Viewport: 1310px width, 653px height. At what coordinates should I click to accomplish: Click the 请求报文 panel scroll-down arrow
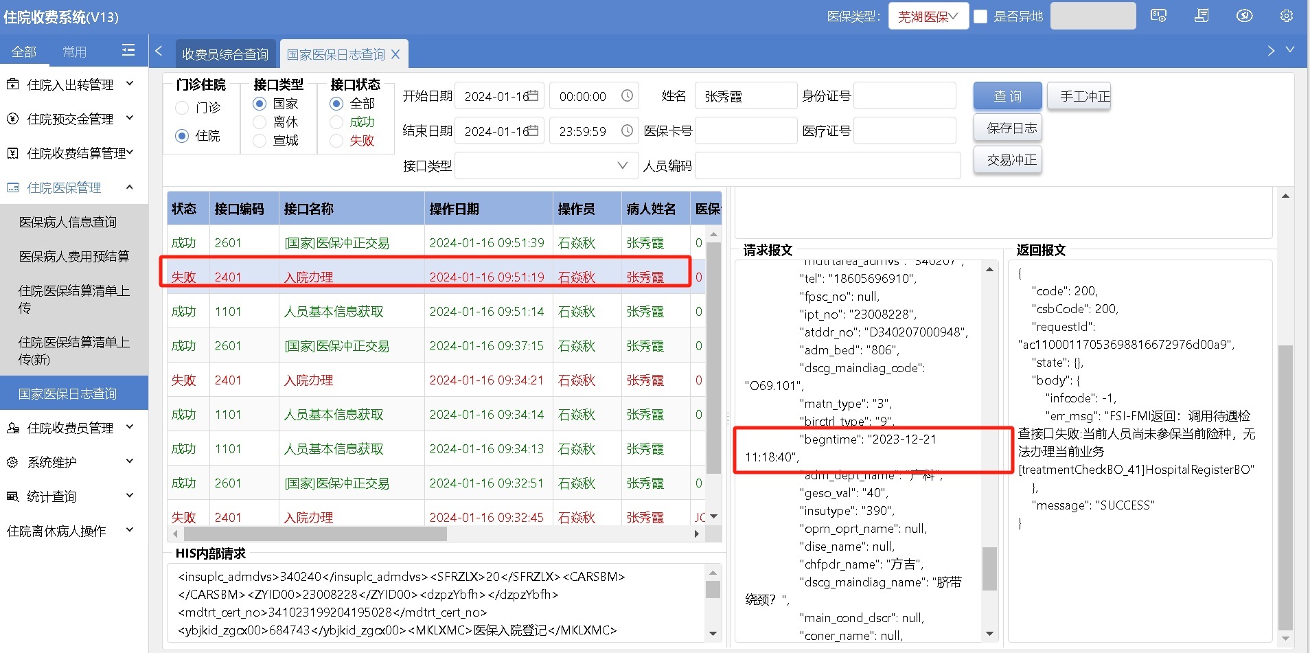pyautogui.click(x=989, y=634)
